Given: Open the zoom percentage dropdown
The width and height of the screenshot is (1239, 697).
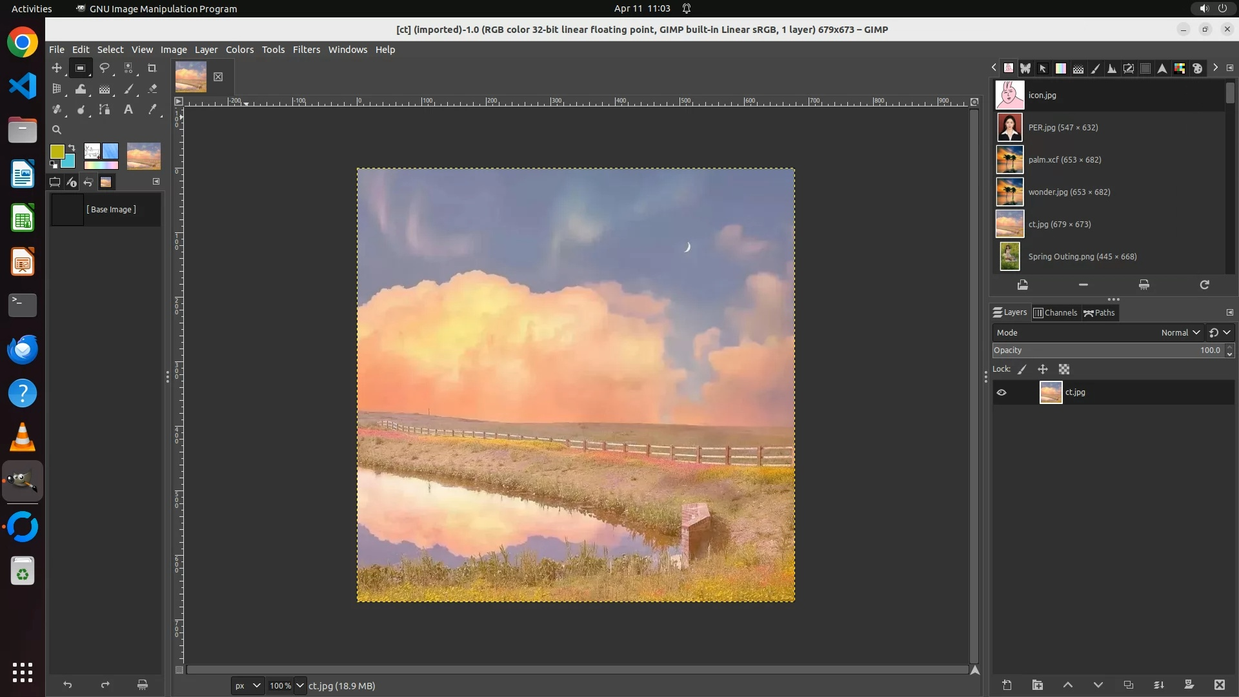Looking at the screenshot, I should (x=300, y=685).
